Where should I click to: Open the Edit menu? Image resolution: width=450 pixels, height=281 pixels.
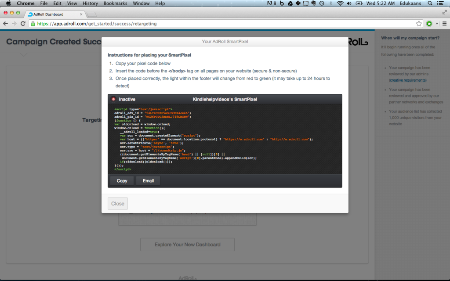(x=57, y=4)
